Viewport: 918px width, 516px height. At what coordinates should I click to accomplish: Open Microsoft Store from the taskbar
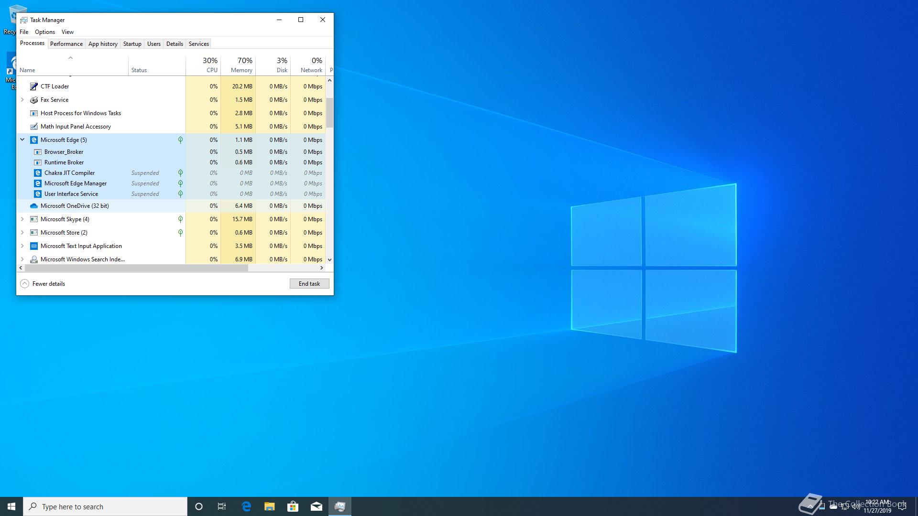[293, 506]
